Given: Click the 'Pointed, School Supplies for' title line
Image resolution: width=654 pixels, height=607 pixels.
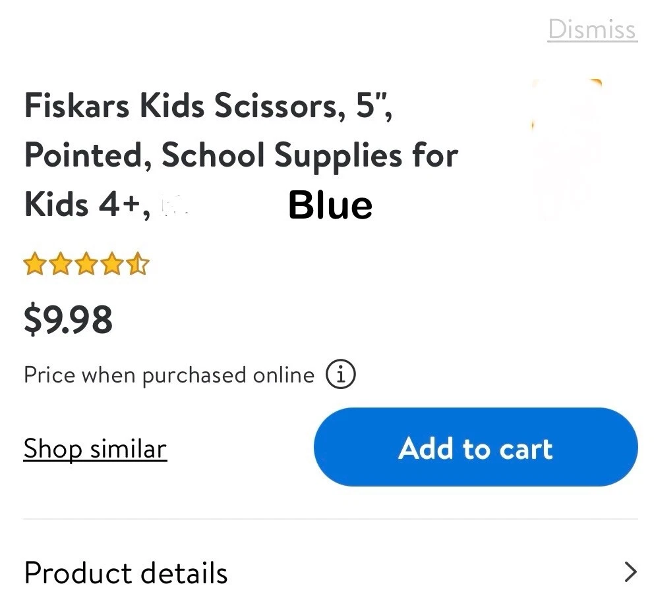Looking at the screenshot, I should pyautogui.click(x=241, y=155).
